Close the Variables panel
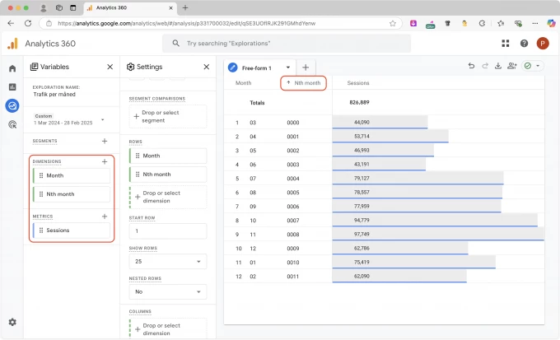The width and height of the screenshot is (560, 340). tap(110, 67)
